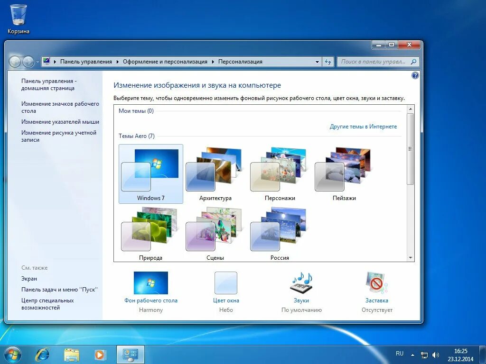Image resolution: width=486 pixels, height=364 pixels.
Task: Open the Цвет окна color swatch
Action: coord(226,282)
